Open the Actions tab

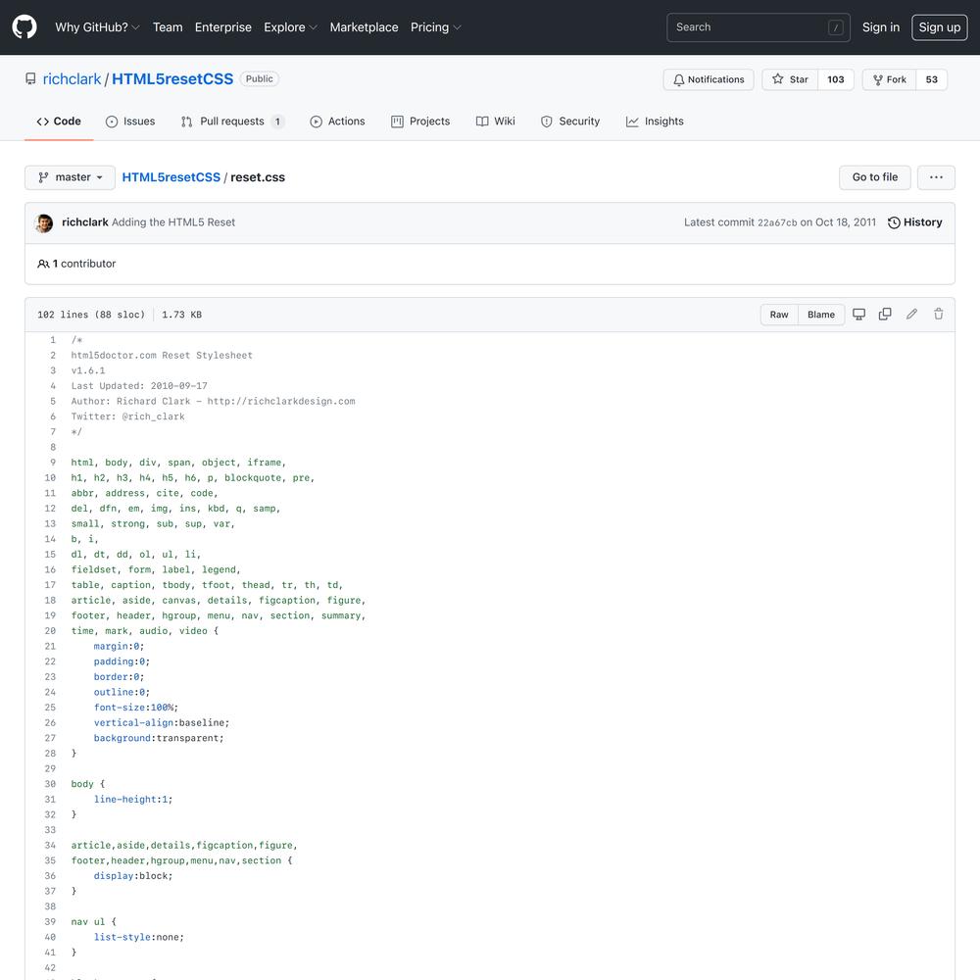337,122
